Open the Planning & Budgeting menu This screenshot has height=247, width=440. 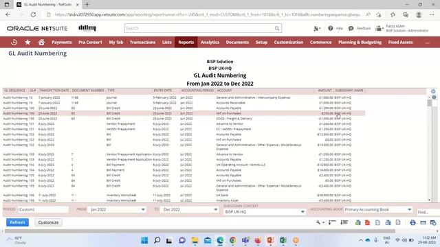(x=360, y=43)
